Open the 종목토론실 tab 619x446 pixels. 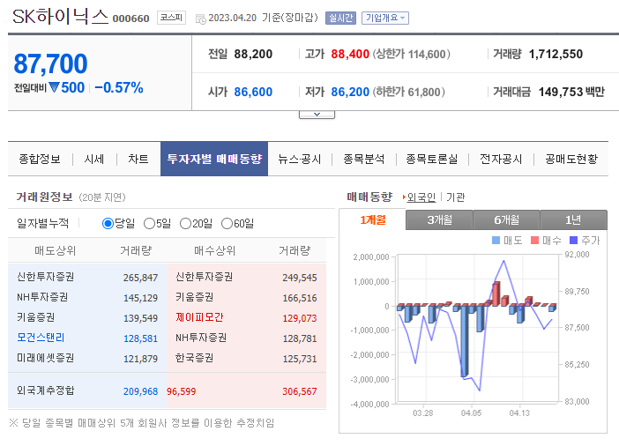432,159
